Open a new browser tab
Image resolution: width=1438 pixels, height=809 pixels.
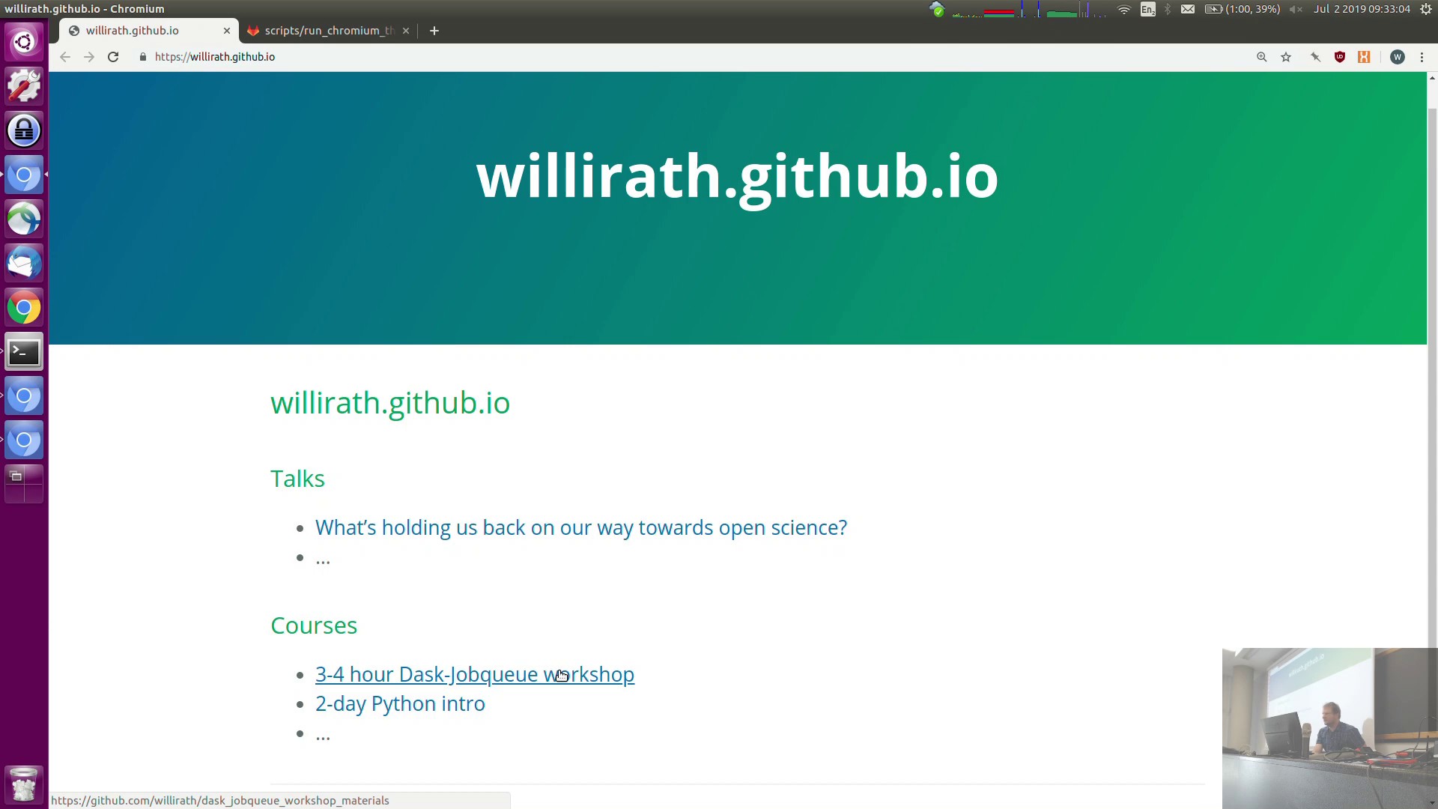(434, 31)
